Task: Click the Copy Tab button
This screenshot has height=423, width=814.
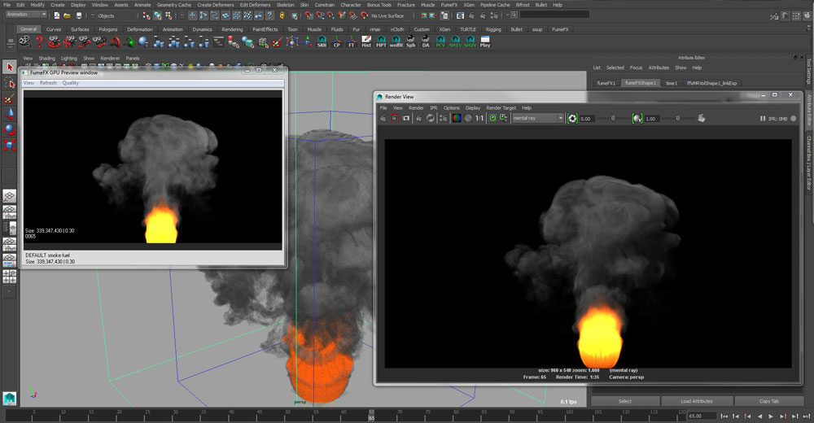Action: click(769, 401)
